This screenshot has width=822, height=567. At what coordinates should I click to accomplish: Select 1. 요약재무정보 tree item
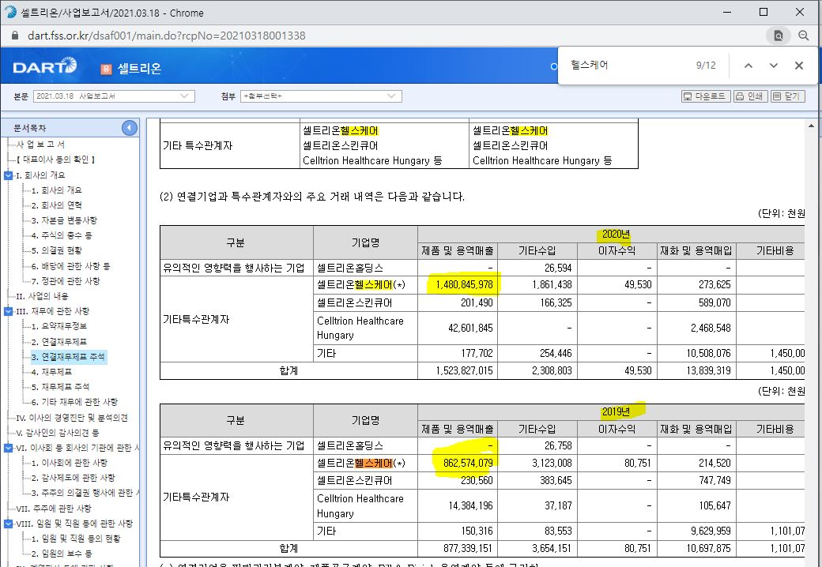click(x=58, y=326)
